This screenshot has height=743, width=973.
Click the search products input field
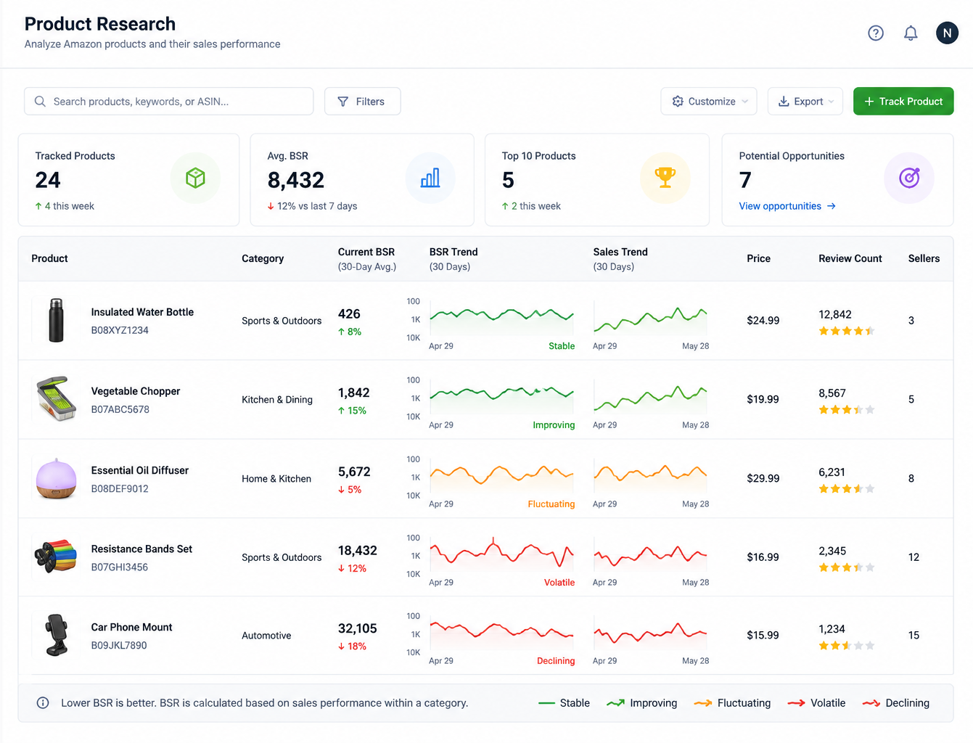[169, 102]
